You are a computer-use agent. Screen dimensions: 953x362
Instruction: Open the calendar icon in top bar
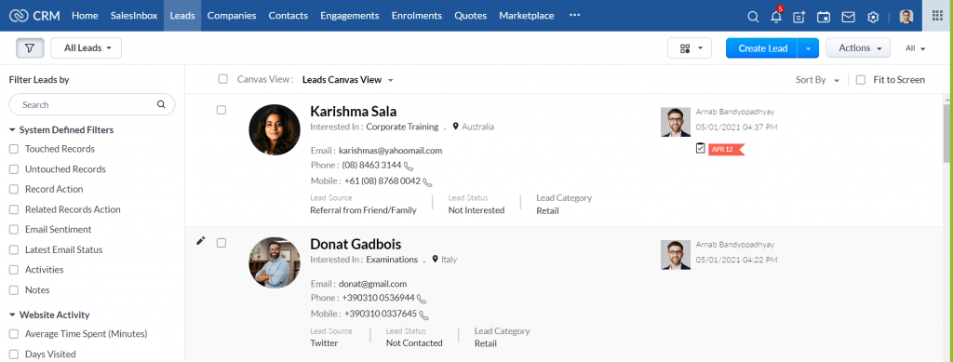(824, 17)
